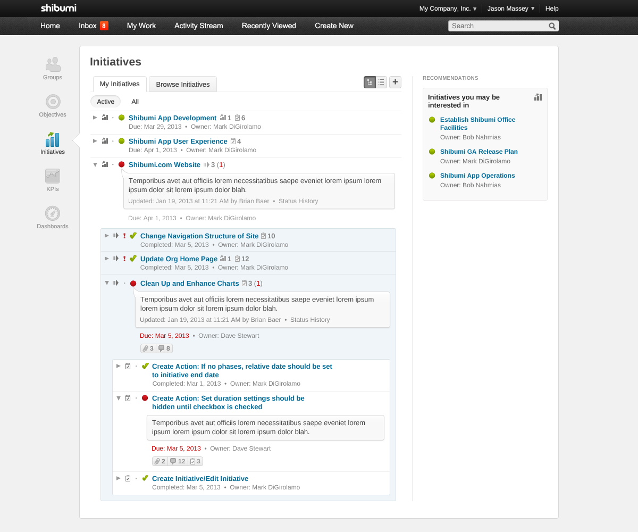Screen dimensions: 638x532
Task: Open the Groups sidebar icon
Action: tap(53, 64)
